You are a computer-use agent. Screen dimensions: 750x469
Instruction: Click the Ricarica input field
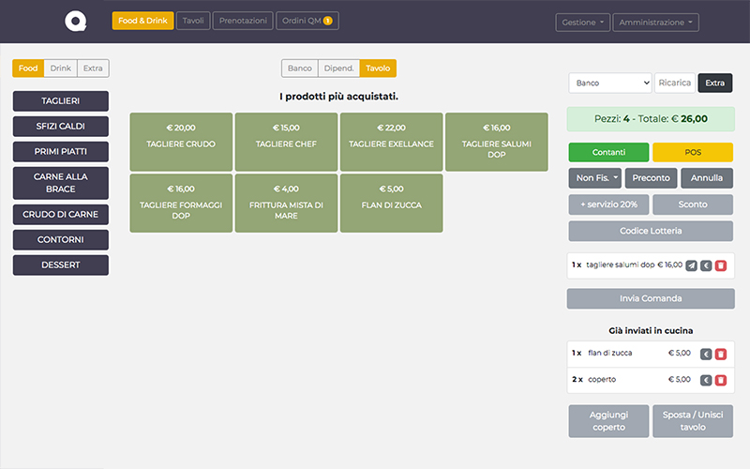[x=674, y=83]
